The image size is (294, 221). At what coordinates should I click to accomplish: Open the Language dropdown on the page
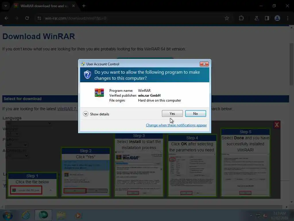pos(28,123)
